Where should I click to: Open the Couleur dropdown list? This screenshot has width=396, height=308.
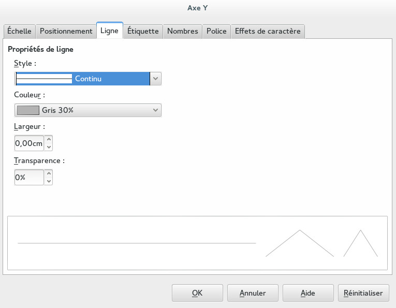point(155,110)
